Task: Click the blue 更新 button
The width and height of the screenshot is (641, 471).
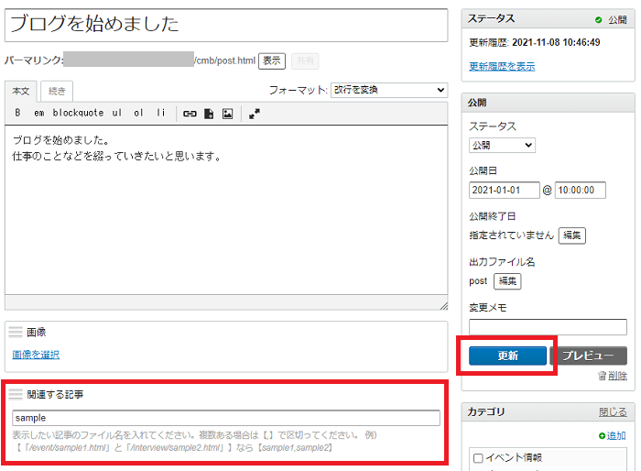Action: 507,356
